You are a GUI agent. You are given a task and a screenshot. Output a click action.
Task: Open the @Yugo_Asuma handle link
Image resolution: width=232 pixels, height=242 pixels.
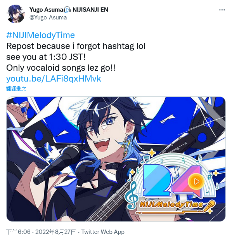click(48, 17)
